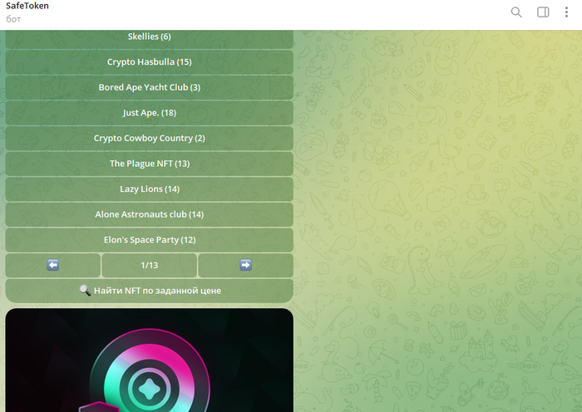Screen dimensions: 582x412
Task: Pick Crypto Cowboy Country (2)
Action: click(x=149, y=138)
